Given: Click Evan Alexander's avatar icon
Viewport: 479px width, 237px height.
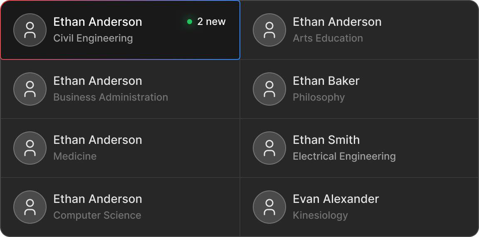Looking at the screenshot, I should [x=269, y=207].
